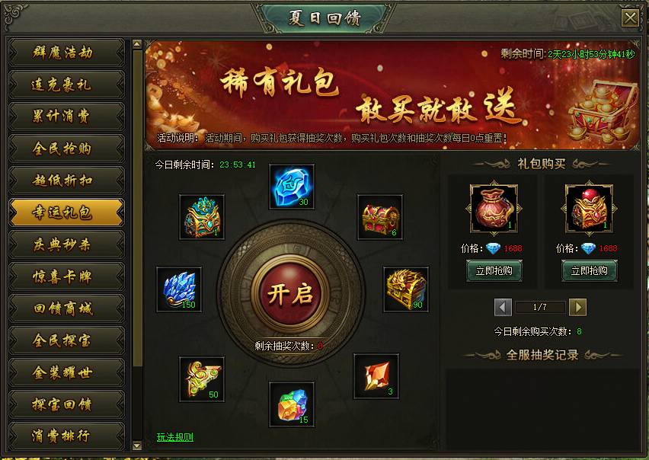This screenshot has height=460, width=649.
Task: Go to previous gift pack page arrow
Action: pyautogui.click(x=503, y=307)
